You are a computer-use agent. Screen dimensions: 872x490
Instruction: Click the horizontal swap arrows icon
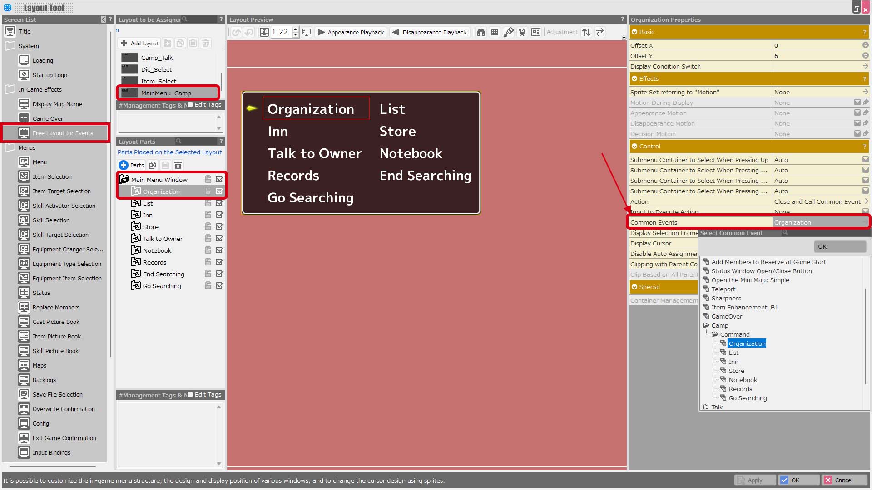pos(600,32)
